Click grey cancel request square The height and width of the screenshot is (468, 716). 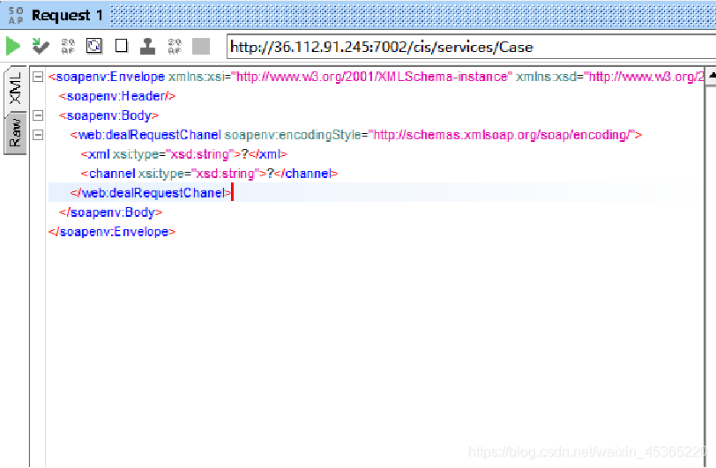point(201,46)
